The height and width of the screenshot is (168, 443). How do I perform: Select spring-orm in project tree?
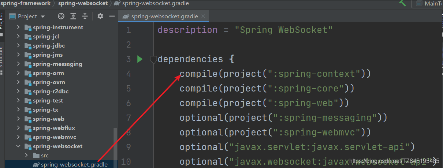(48, 73)
